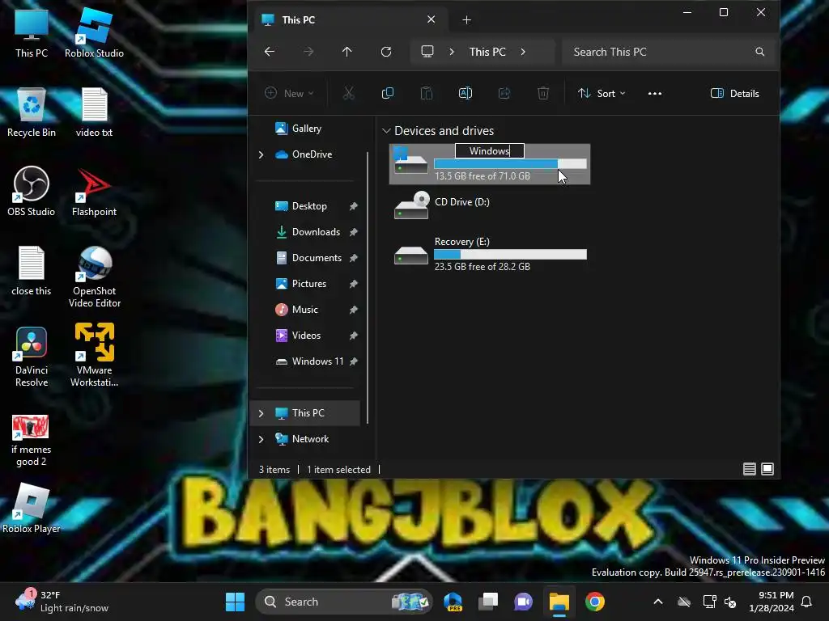Show hidden tray icons chevron
829x621 pixels.
[657, 602]
